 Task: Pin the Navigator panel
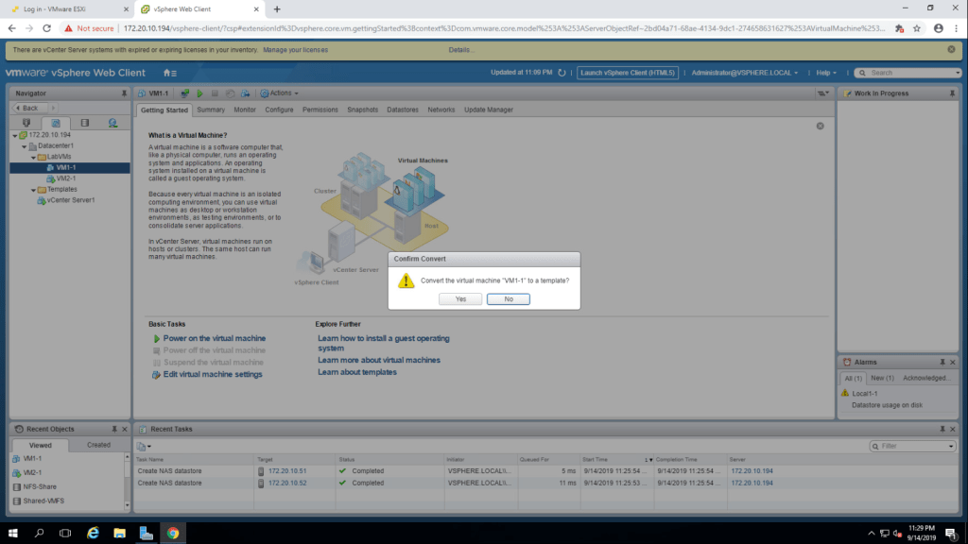pos(124,93)
